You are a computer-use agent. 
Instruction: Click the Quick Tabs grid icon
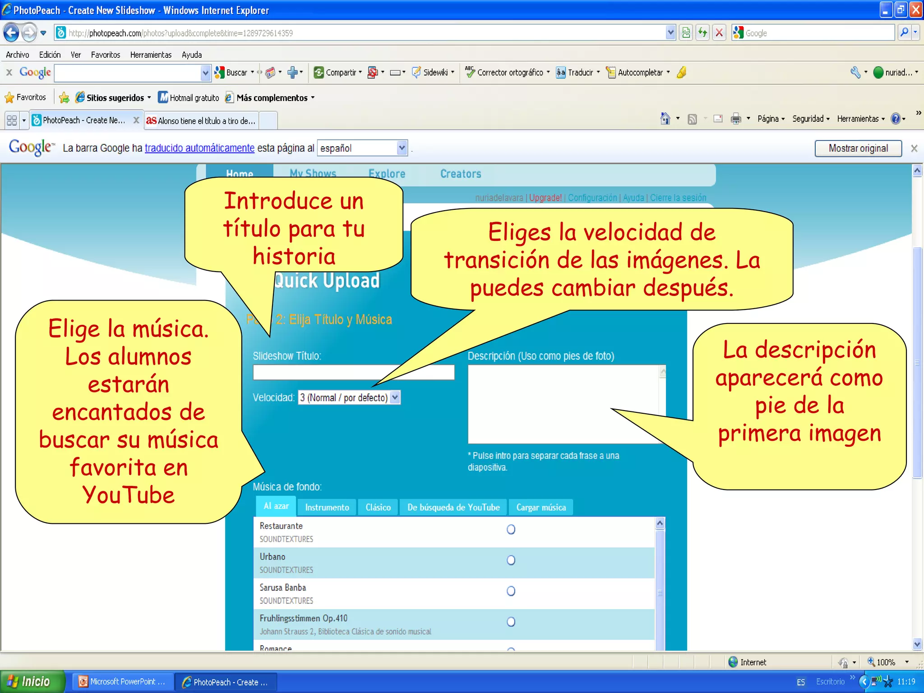(x=12, y=120)
